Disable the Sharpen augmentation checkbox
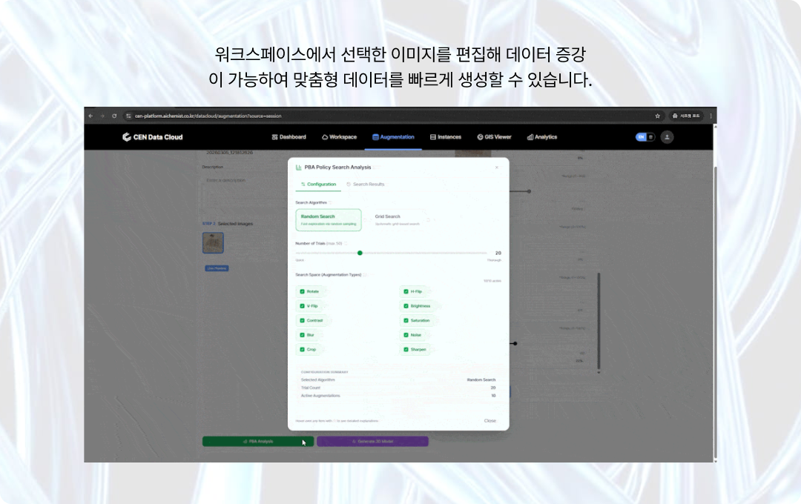 pos(406,349)
